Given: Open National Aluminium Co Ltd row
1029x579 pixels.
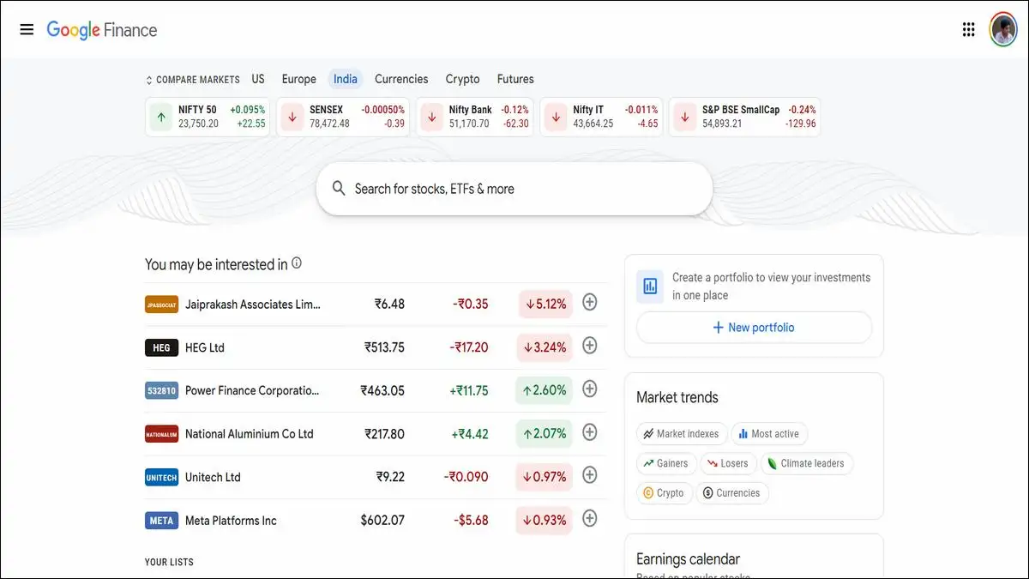Looking at the screenshot, I should [x=376, y=434].
